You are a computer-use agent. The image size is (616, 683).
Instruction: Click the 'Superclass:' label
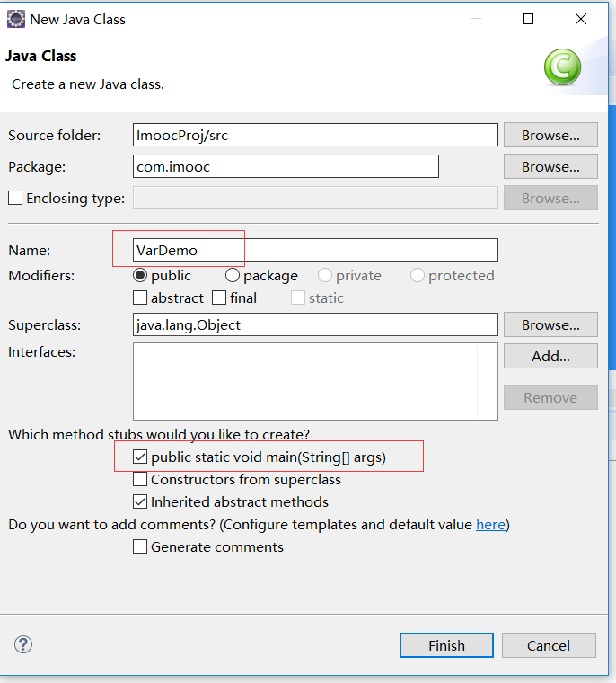click(x=44, y=325)
